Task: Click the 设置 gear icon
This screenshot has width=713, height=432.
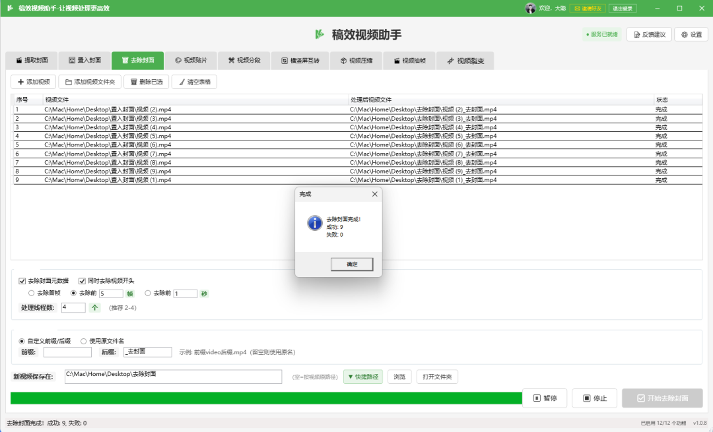Action: coord(685,34)
